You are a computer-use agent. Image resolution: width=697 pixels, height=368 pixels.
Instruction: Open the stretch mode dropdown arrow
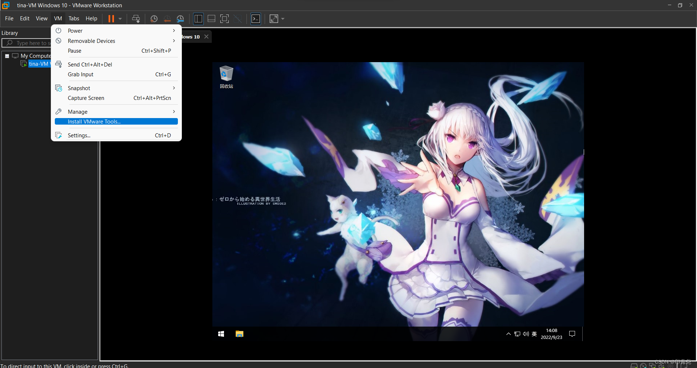pos(283,19)
